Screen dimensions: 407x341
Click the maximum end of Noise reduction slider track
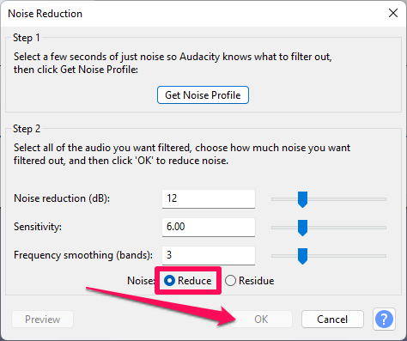point(384,199)
